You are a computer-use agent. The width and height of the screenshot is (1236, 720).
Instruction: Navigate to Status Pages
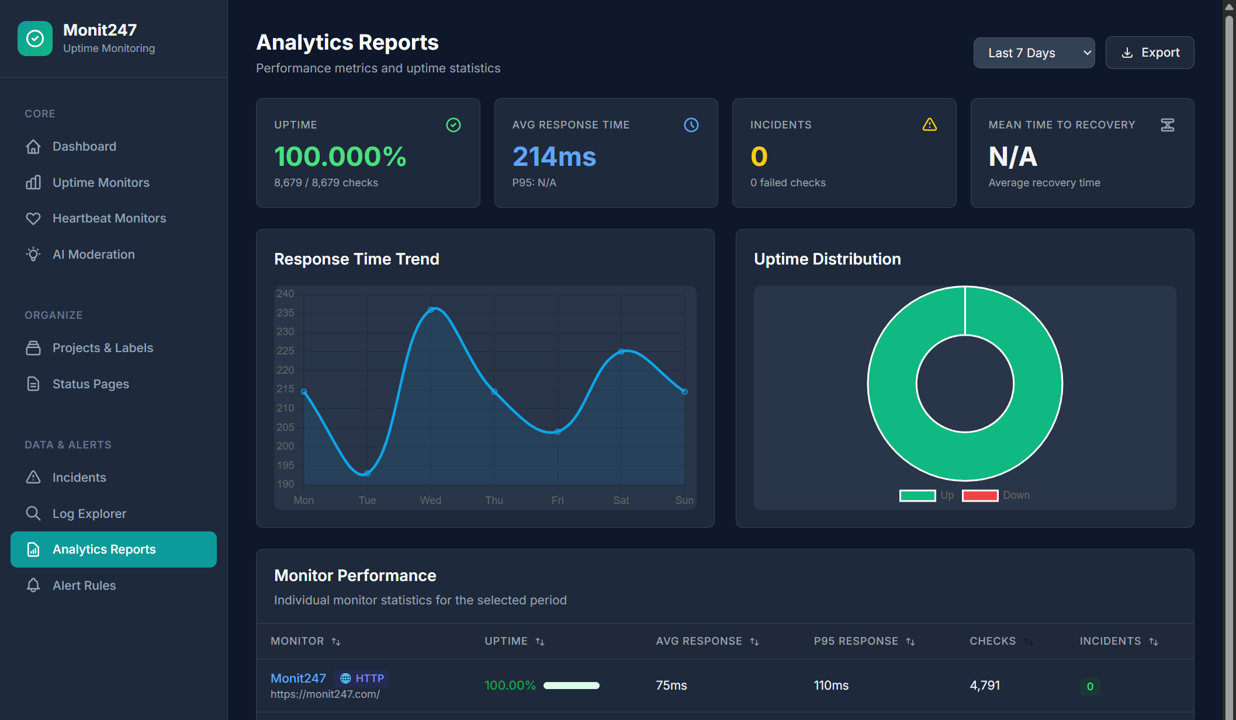click(91, 384)
